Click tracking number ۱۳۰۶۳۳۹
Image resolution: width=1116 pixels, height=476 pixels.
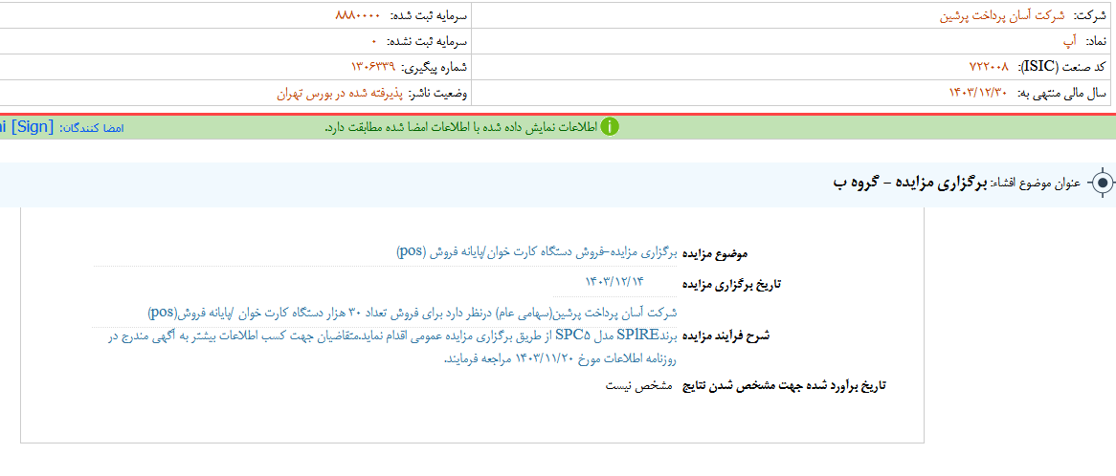373,67
